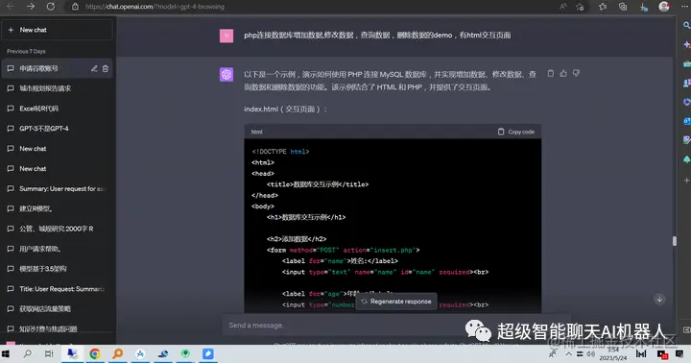Add this page to favorites star icon
This screenshot has width=691, height=363.
580,7
